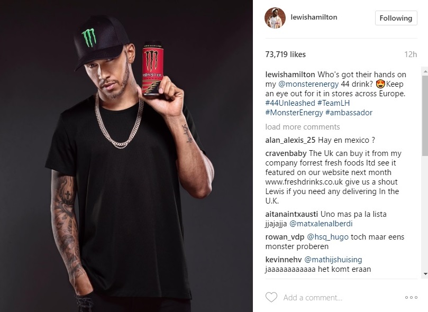The image size is (428, 312).
Task: Open the @matxalenalberdi mention
Action: click(321, 224)
